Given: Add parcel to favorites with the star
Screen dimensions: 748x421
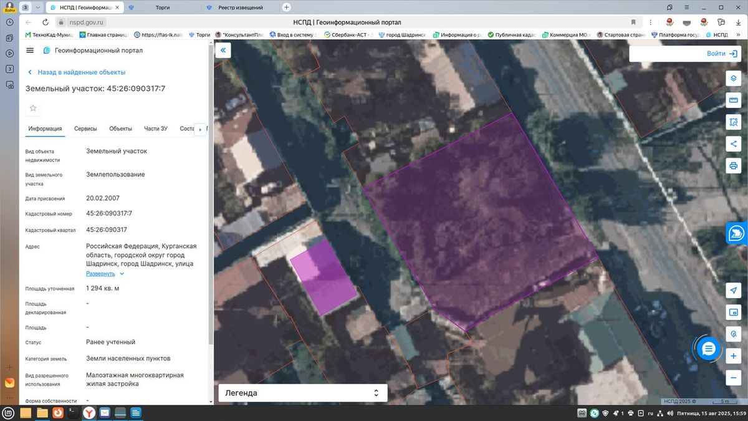Looking at the screenshot, I should (33, 108).
